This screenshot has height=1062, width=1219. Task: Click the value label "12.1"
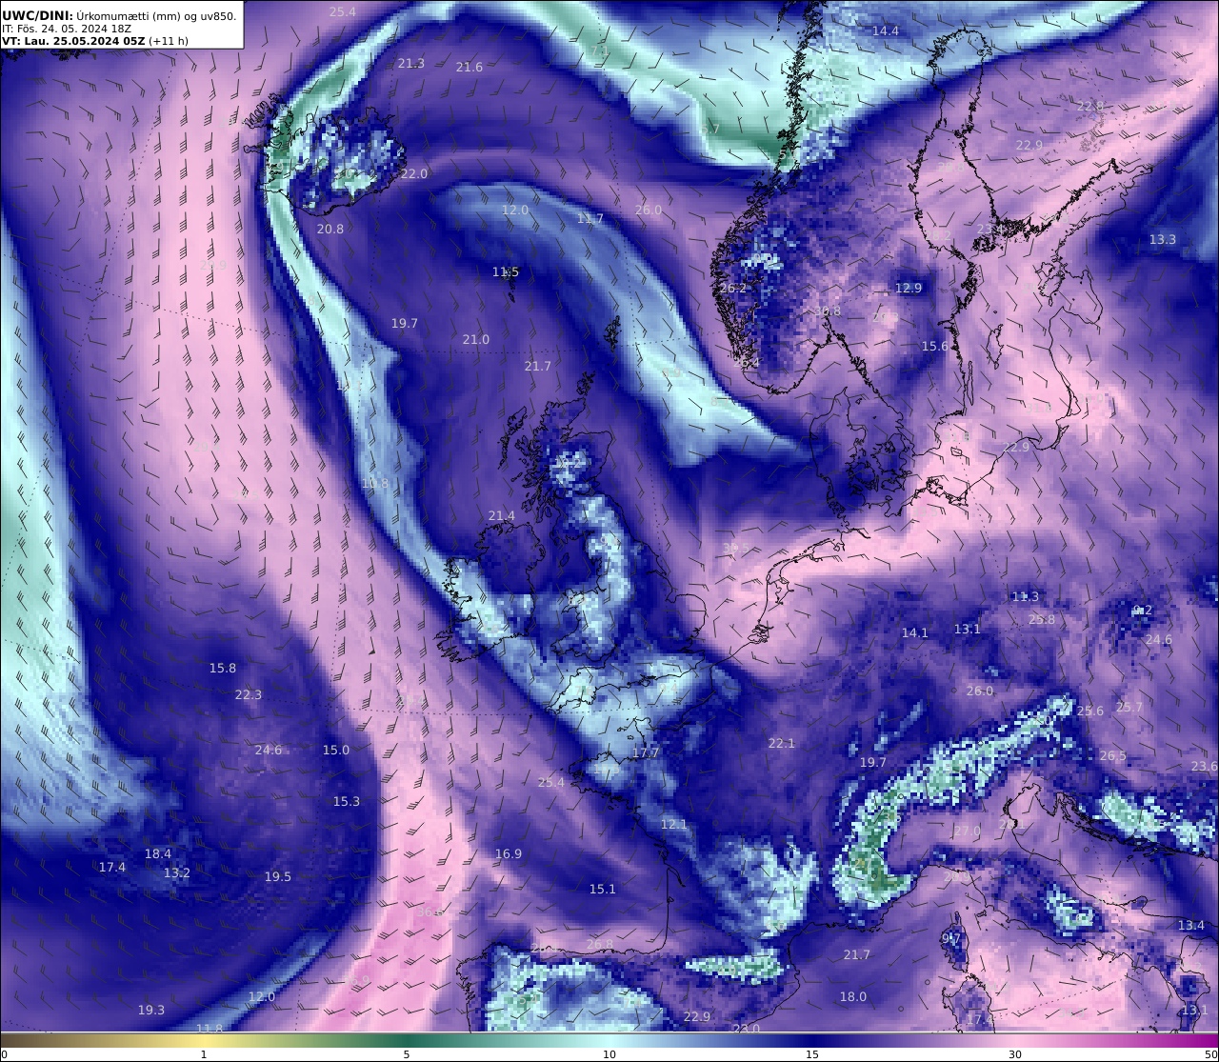pyautogui.click(x=674, y=825)
